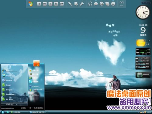Expand the all programs arrow in start menu
The width and height of the screenshot is (152, 114).
click(16, 104)
